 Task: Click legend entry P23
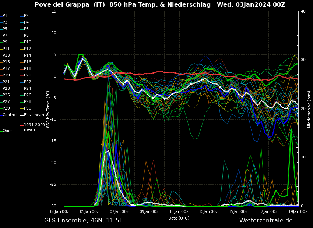(6, 88)
